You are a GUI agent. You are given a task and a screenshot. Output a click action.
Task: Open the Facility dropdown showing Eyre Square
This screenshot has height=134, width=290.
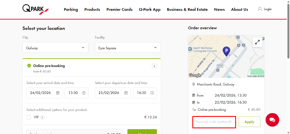(128, 48)
